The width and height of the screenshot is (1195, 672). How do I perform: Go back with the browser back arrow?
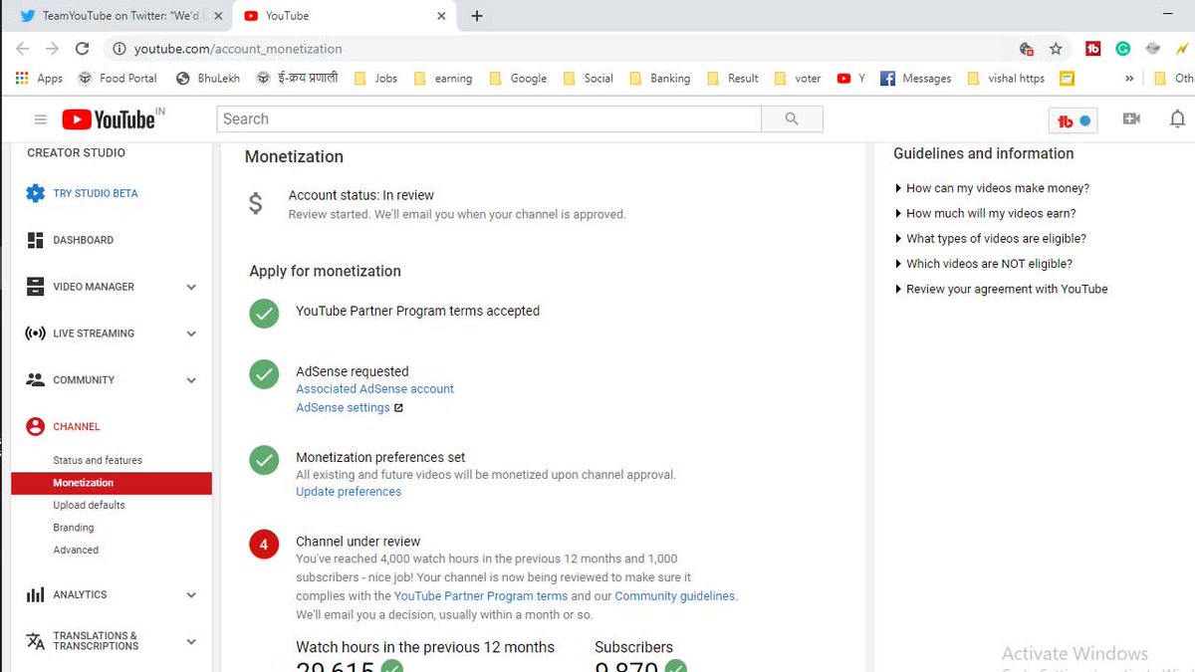tap(22, 49)
